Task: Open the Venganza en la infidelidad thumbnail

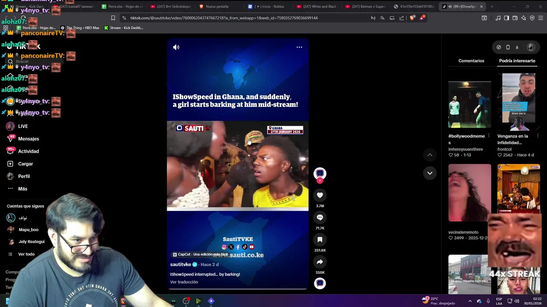Action: [519, 101]
